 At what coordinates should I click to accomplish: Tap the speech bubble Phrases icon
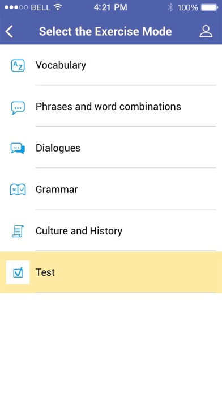[x=18, y=108]
